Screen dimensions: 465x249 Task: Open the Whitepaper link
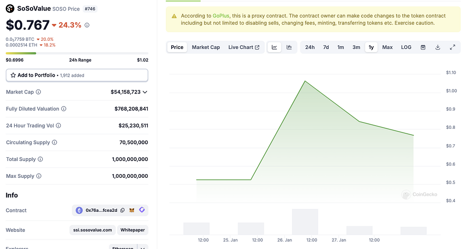point(133,230)
